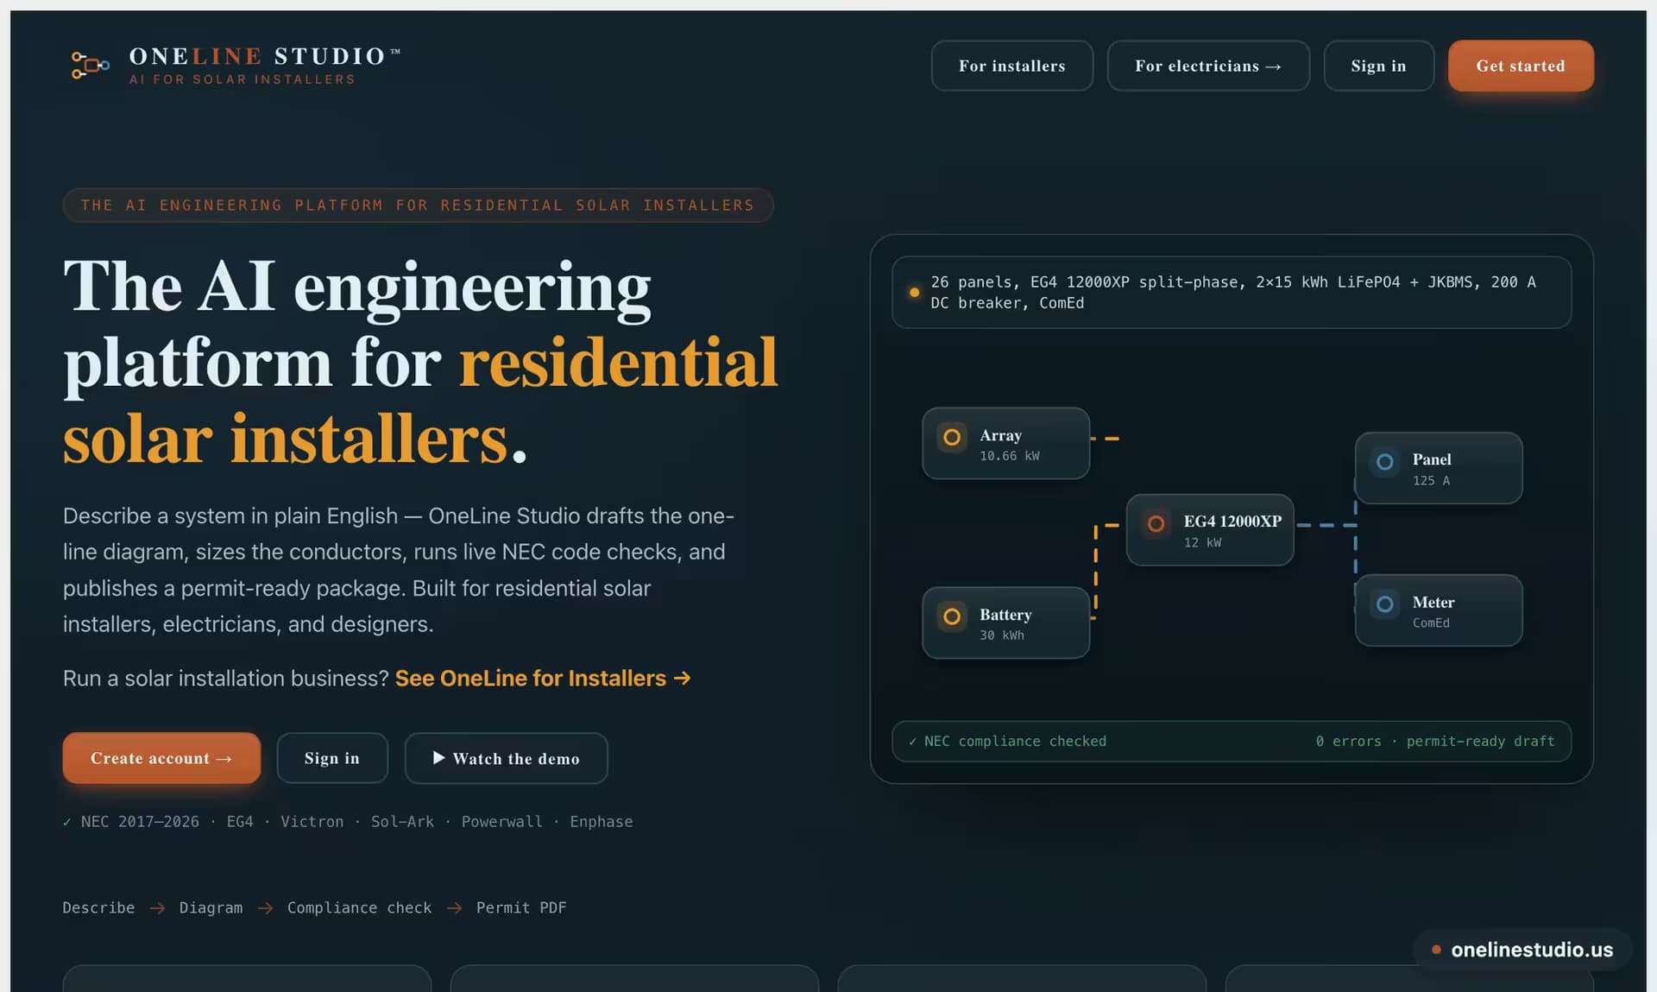The image size is (1657, 992).
Task: Click the Enphase brand text
Action: pos(602,822)
